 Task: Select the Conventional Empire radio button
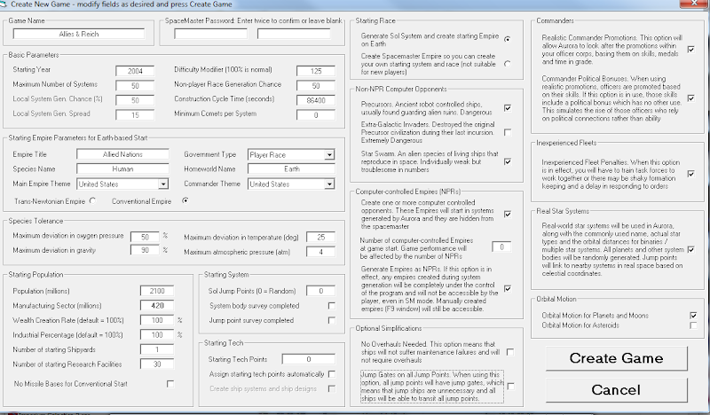pyautogui.click(x=185, y=200)
